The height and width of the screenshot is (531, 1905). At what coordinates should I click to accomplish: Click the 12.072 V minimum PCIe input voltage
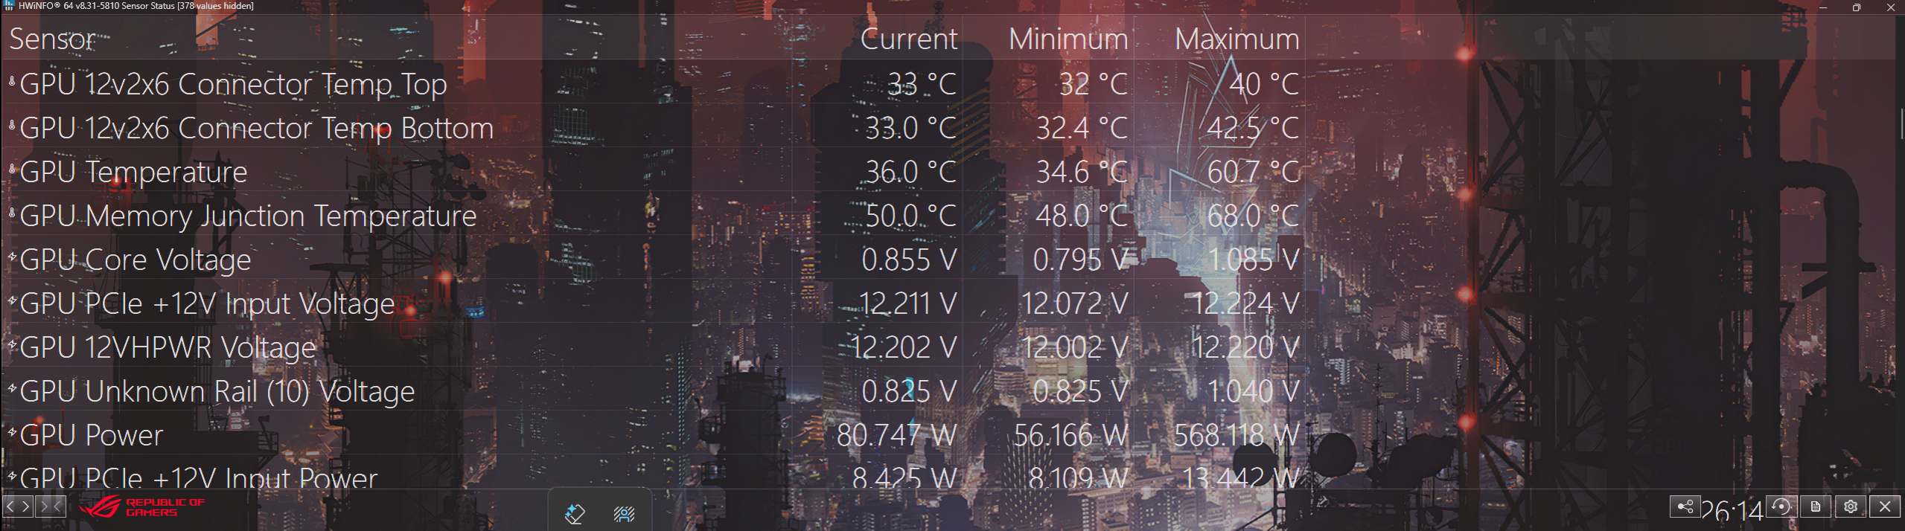tap(1074, 303)
